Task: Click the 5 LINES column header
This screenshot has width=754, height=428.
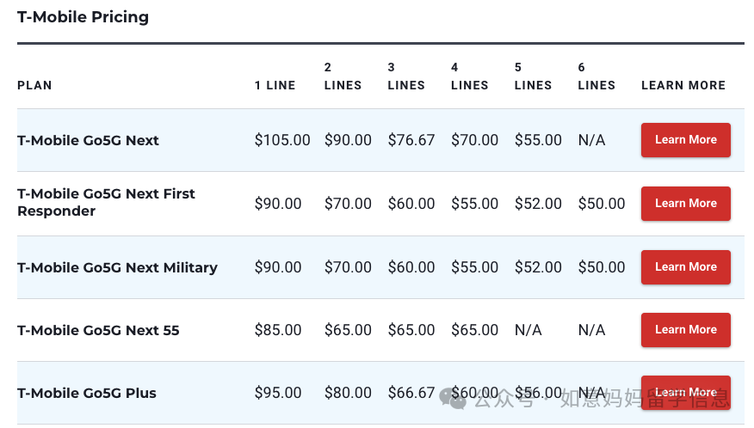Action: 533,76
